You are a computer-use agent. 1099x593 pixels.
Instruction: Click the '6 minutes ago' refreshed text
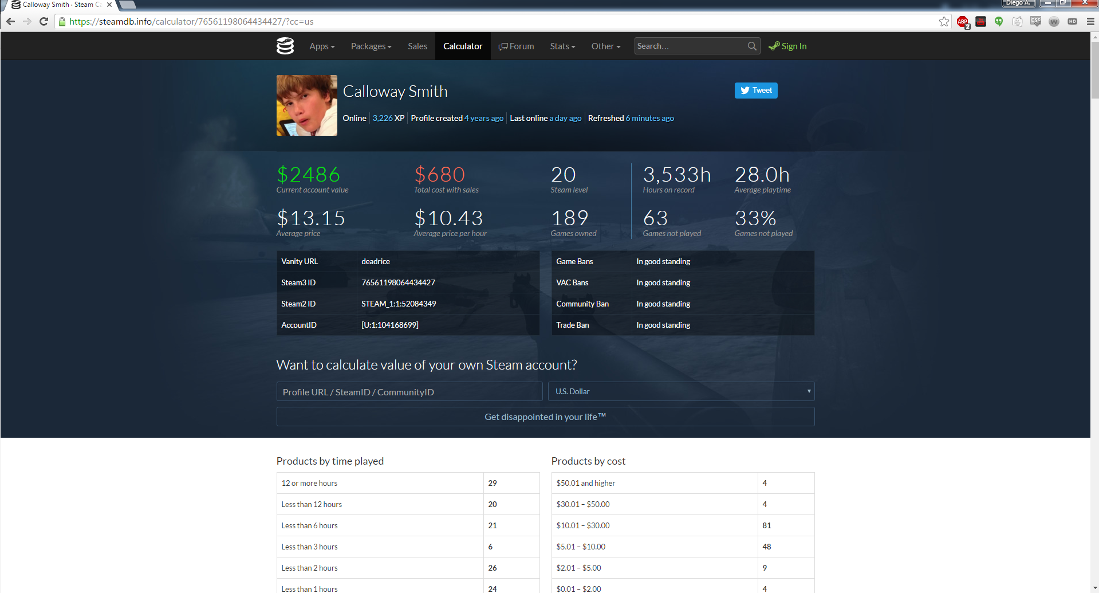649,118
